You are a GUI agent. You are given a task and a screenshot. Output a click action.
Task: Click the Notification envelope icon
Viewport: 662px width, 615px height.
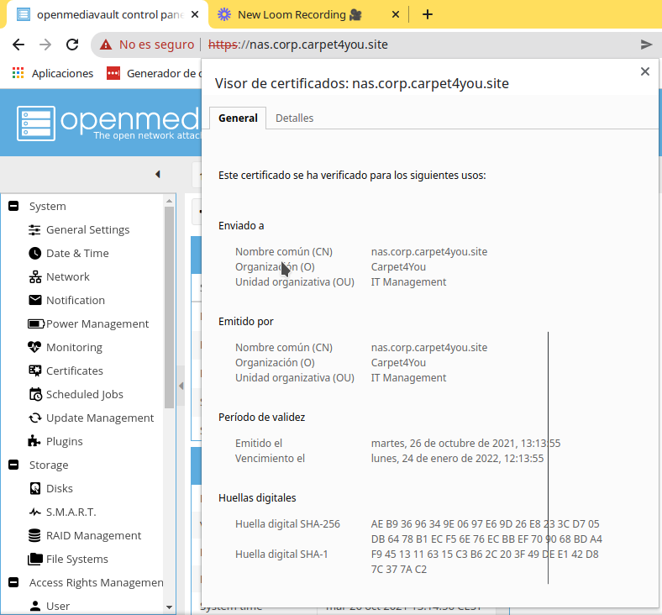click(x=34, y=300)
